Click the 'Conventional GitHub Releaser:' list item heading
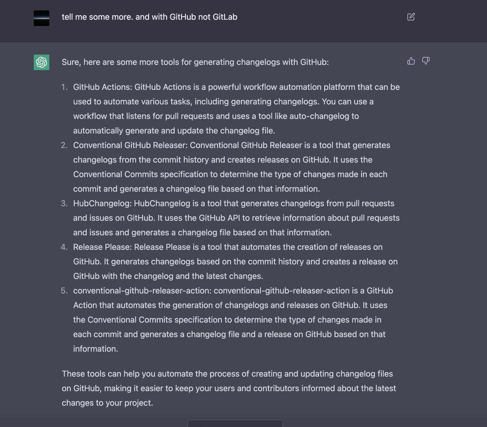The image size is (487, 427). click(x=130, y=145)
